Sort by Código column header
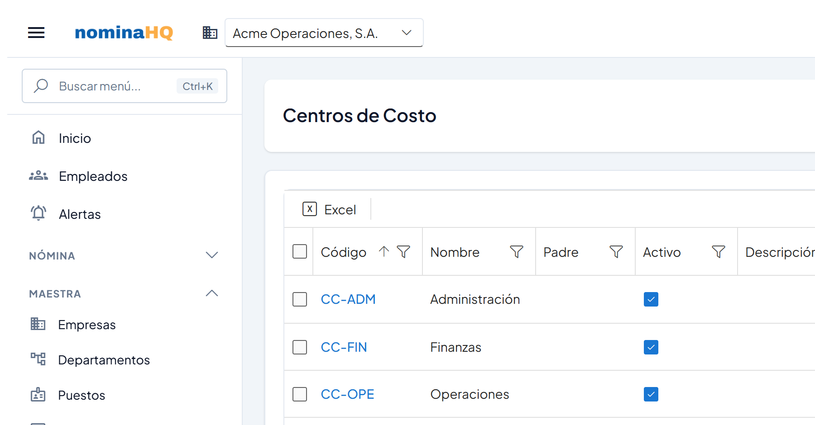 [x=344, y=252]
